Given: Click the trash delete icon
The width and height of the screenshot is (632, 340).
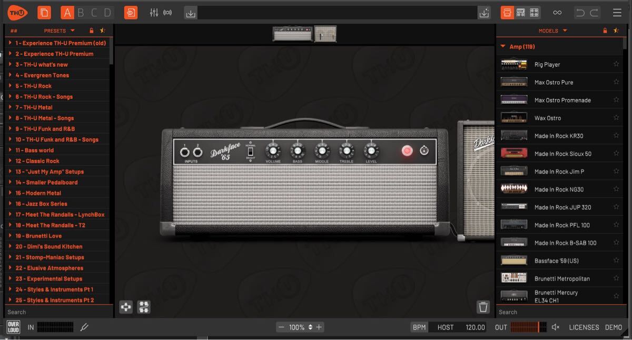Looking at the screenshot, I should point(483,307).
